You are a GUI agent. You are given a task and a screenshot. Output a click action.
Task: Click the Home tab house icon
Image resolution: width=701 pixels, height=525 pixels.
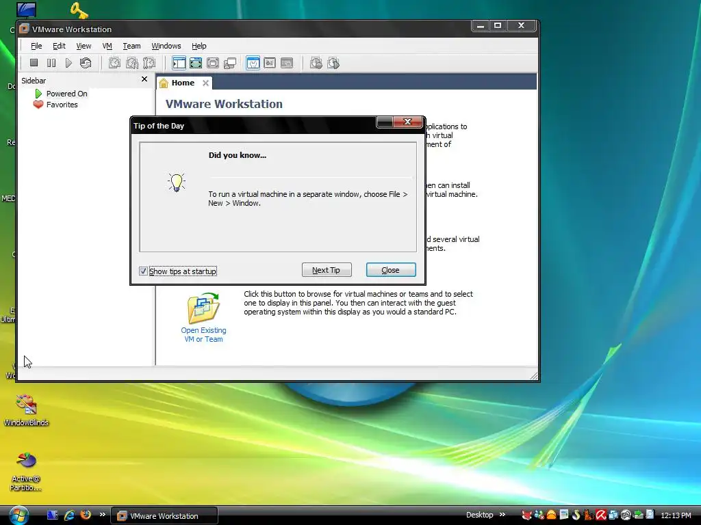click(x=164, y=83)
